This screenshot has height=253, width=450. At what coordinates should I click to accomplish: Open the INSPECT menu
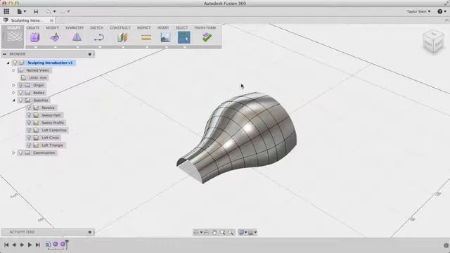(x=143, y=28)
